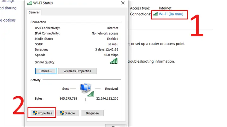This screenshot has height=127, width=227.
Task: Click the received bytes count 22,294,132,200
Action: pyautogui.click(x=107, y=98)
